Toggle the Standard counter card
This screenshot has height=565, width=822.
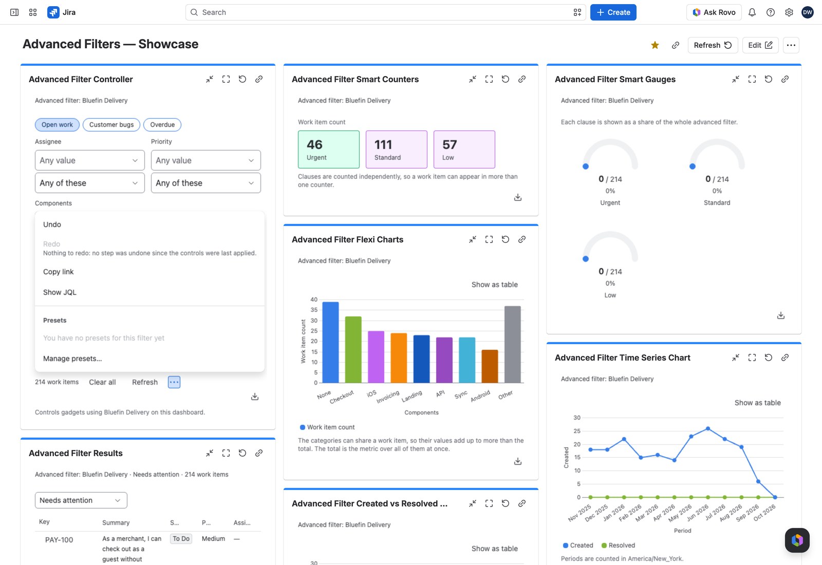(397, 149)
